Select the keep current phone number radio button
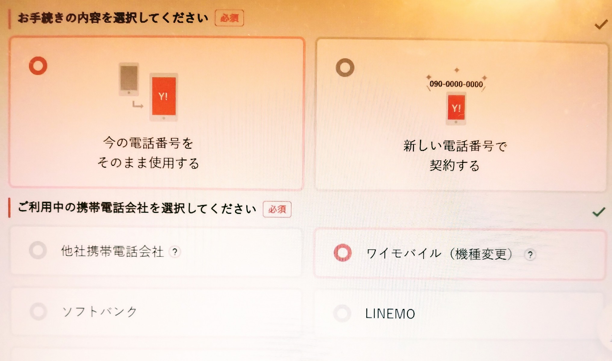Screen dimensions: 612x361 click(x=38, y=66)
